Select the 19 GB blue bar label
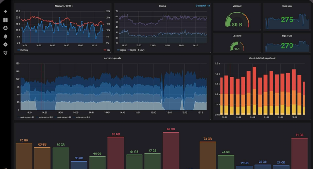The width and height of the screenshot is (313, 169). click(244, 163)
